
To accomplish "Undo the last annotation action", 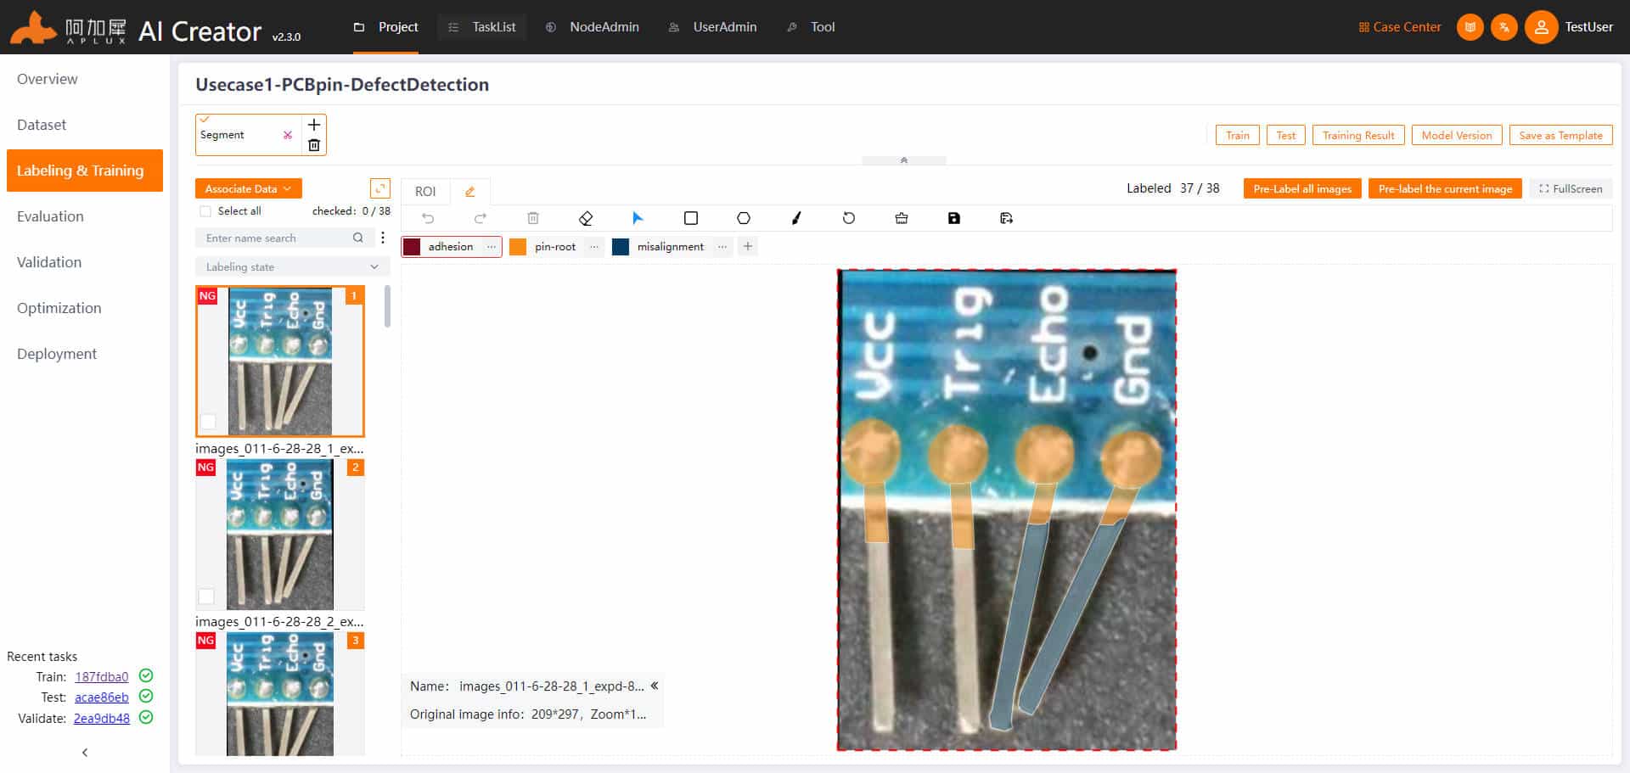I will (428, 218).
